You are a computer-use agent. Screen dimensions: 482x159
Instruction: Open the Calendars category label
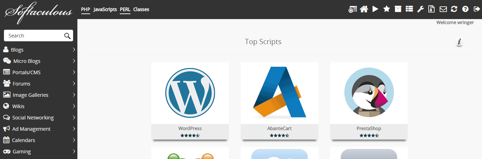point(23,140)
